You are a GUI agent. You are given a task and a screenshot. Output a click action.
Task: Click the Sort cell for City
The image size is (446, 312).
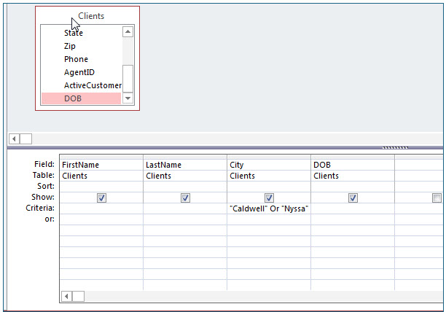[x=269, y=187]
